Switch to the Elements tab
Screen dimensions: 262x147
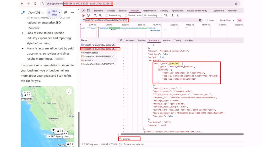[x=99, y=11]
